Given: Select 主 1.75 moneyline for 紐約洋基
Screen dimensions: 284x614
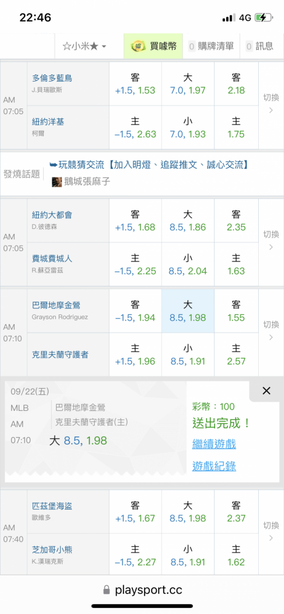Looking at the screenshot, I should (236, 128).
